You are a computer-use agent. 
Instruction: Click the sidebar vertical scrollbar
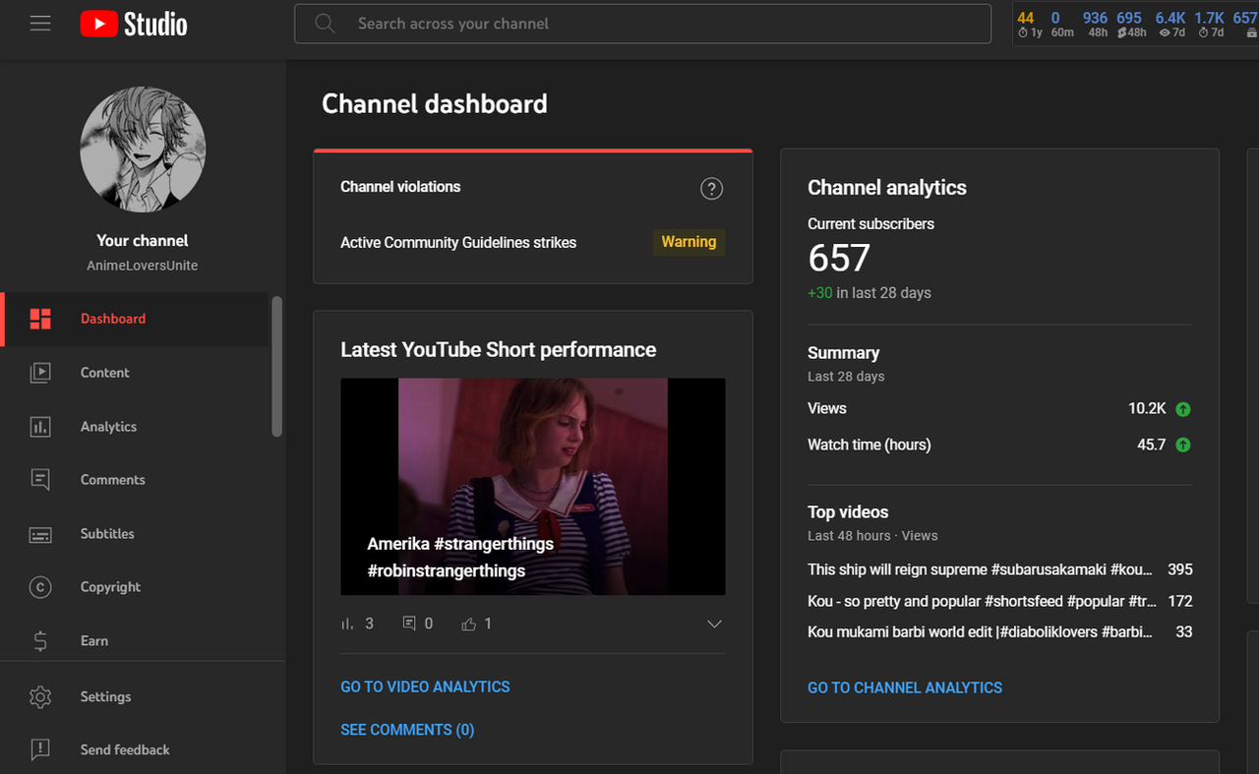[277, 367]
